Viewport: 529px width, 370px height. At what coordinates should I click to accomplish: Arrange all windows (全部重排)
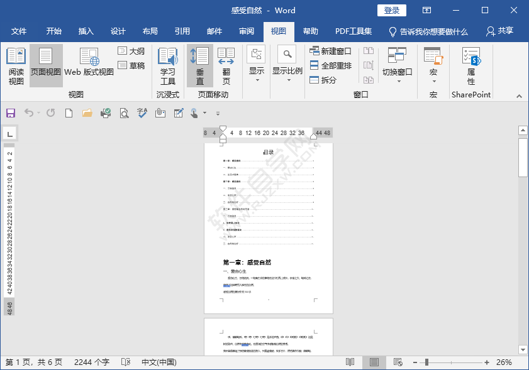pos(331,65)
